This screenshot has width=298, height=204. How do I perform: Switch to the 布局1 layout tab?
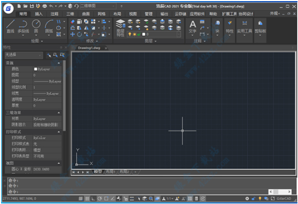[x=110, y=172]
